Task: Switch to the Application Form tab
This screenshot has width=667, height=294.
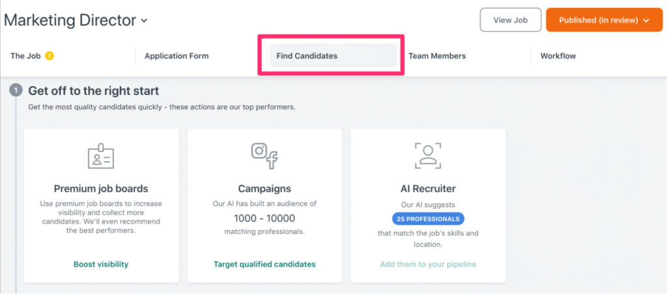Action: 177,56
